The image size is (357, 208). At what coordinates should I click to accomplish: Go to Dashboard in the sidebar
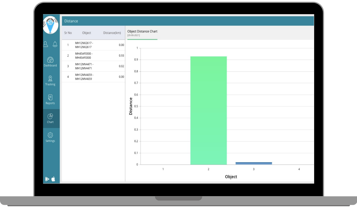pyautogui.click(x=50, y=62)
